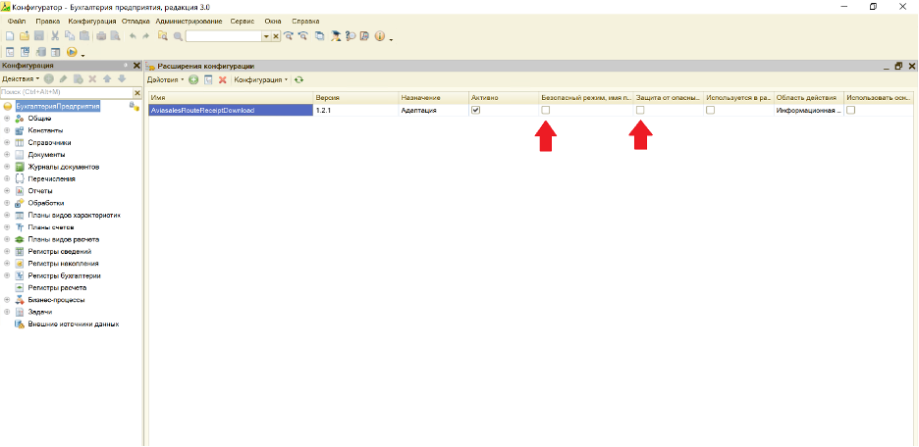The width and height of the screenshot is (919, 447).
Task: Click the Cut scissors icon
Action: [55, 36]
